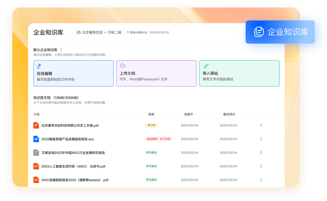Open the PowerPoint icon for 员工手册.pdf
This screenshot has width=327, height=201.
36,125
